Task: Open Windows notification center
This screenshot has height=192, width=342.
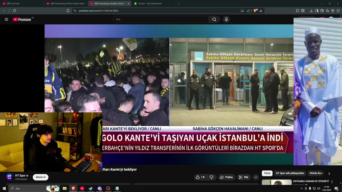Action: (336, 189)
